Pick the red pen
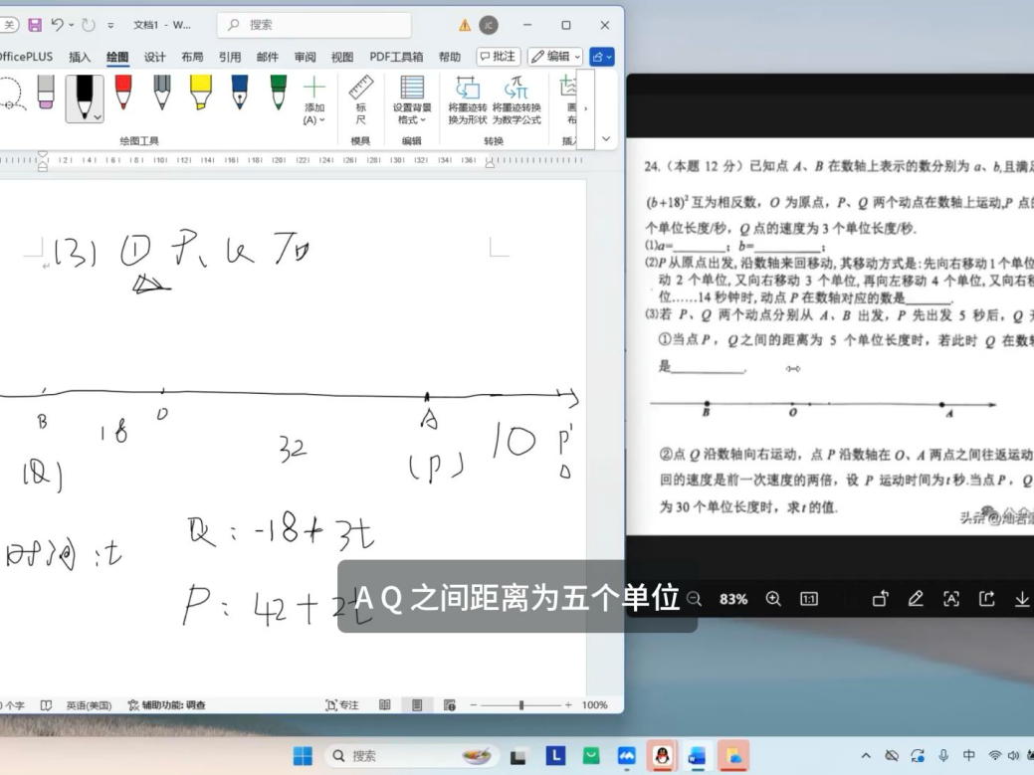 pos(123,95)
